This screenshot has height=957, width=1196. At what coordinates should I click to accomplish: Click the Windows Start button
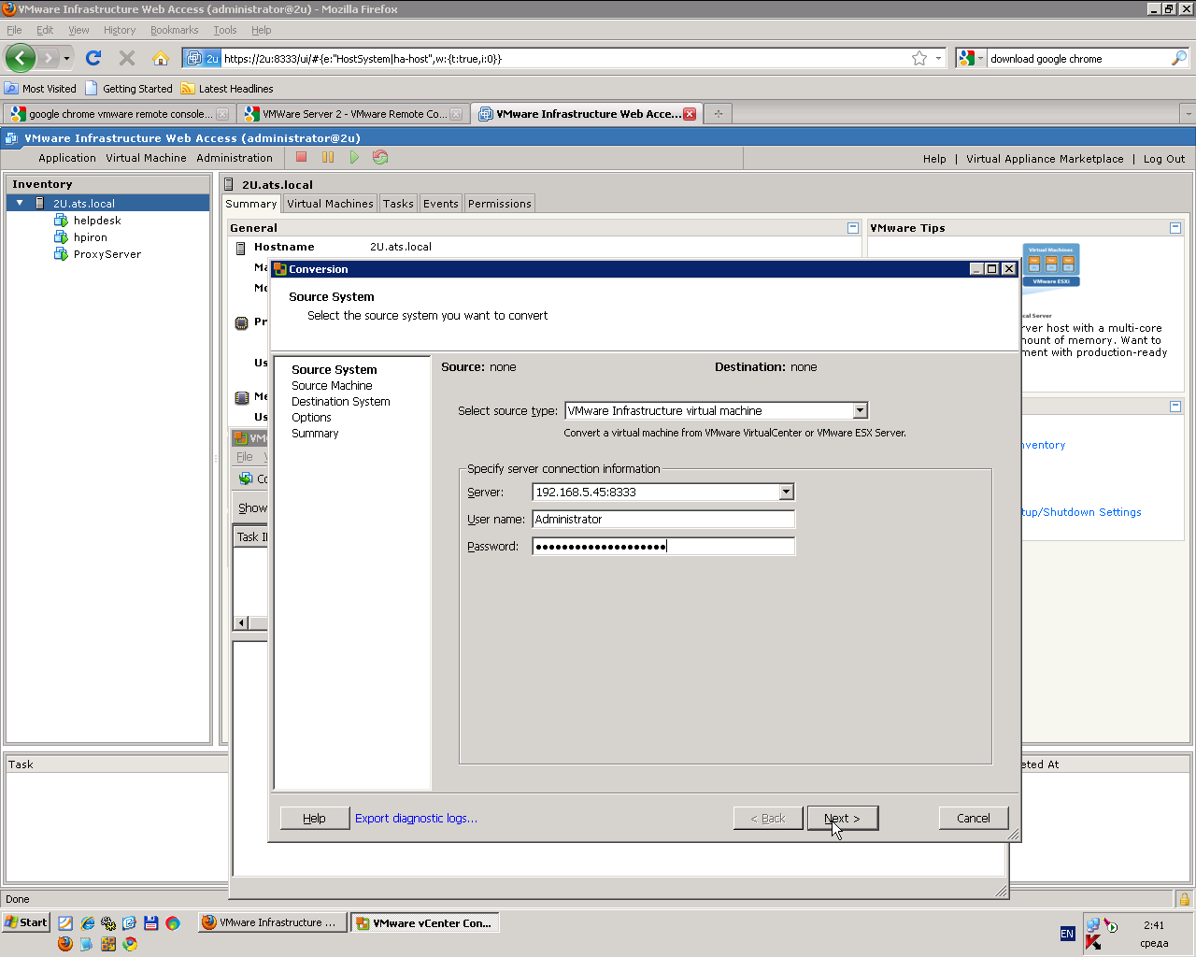pyautogui.click(x=26, y=922)
